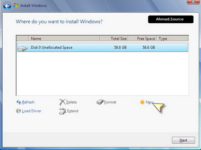Click the Format text link
Viewport: 201px width, 150px height.
pyautogui.click(x=110, y=102)
